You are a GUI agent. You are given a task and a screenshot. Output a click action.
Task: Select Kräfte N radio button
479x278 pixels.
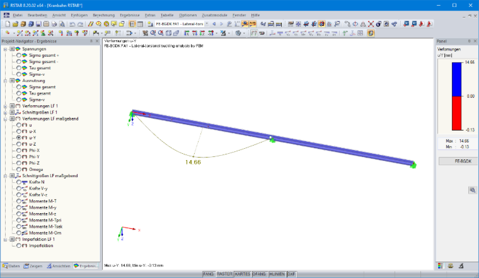[19, 182]
